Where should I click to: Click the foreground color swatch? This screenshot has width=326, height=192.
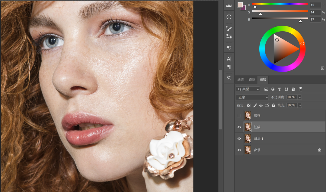pyautogui.click(x=240, y=5)
